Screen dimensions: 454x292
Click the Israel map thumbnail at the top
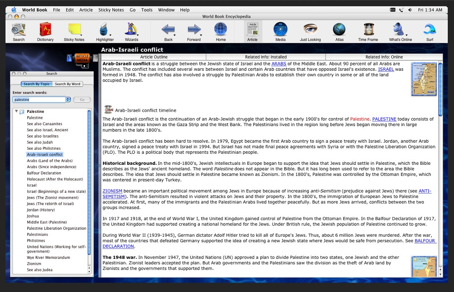point(424,79)
